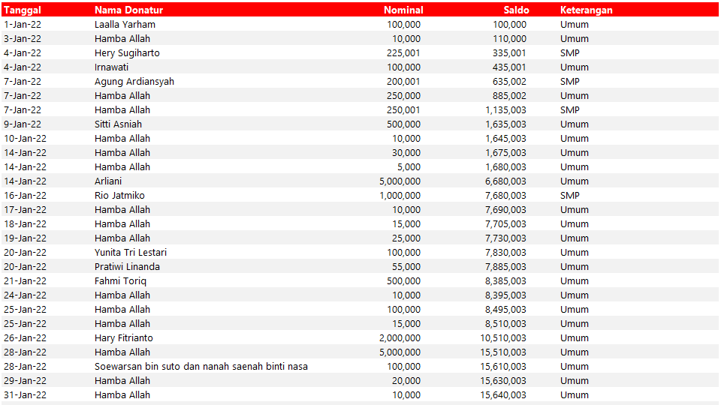The image size is (721, 405).
Task: Click the Hery Sugiharto name cell
Action: pyautogui.click(x=127, y=52)
